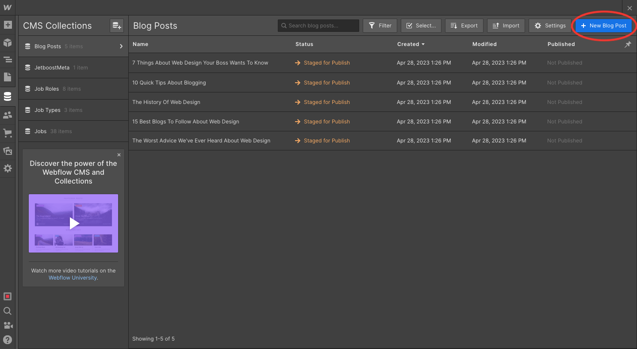Open the Users panel icon
The width and height of the screenshot is (637, 349).
tap(8, 115)
